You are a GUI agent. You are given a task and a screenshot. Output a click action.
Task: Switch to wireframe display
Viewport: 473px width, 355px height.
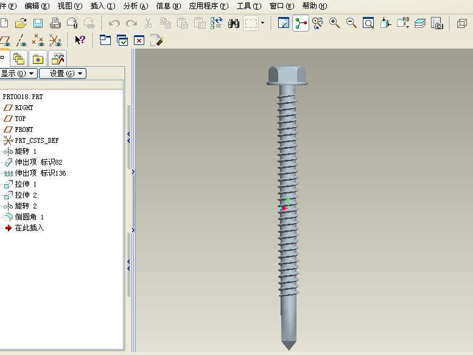click(x=462, y=23)
